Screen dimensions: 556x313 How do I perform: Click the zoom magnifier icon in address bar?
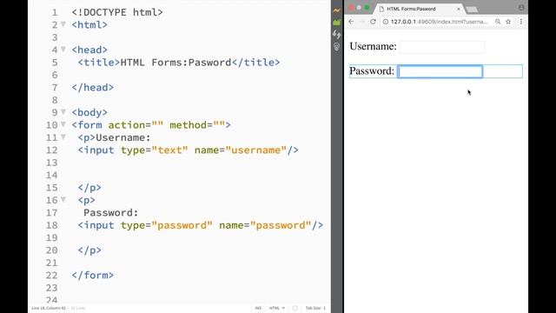click(x=498, y=22)
